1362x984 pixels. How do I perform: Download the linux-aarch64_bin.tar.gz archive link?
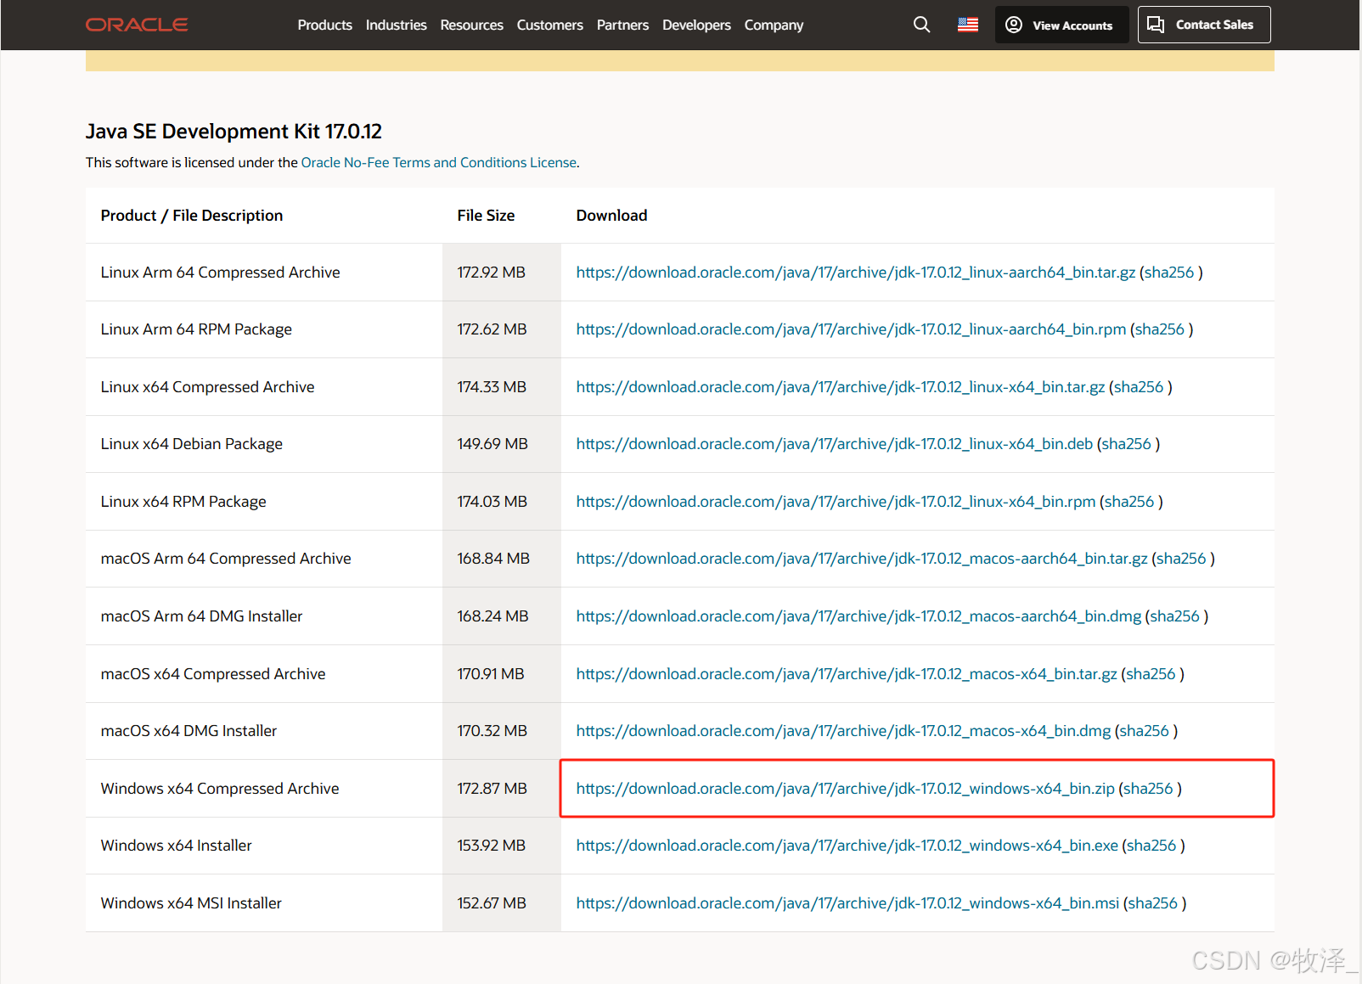[x=855, y=273]
